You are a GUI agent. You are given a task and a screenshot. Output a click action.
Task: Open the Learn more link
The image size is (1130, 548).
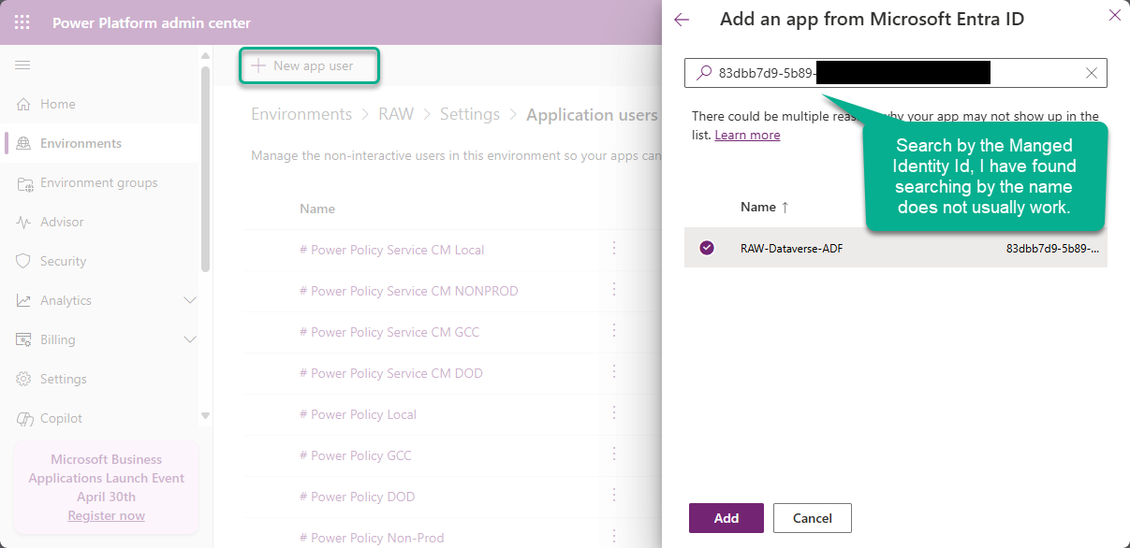click(x=747, y=135)
